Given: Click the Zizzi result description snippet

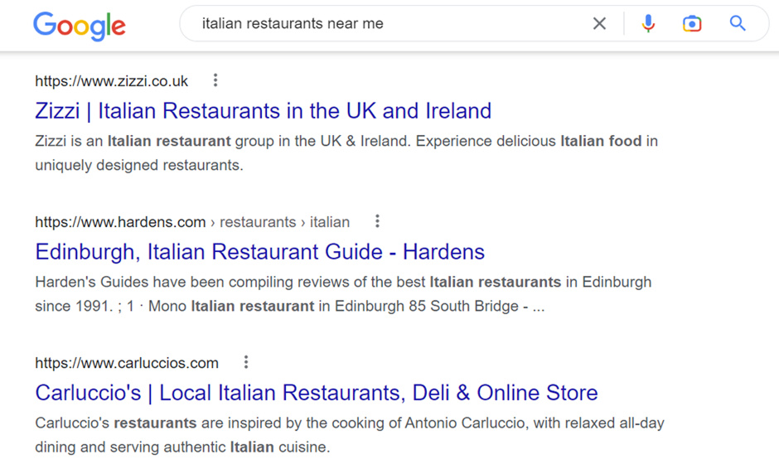Looking at the screenshot, I should [346, 153].
